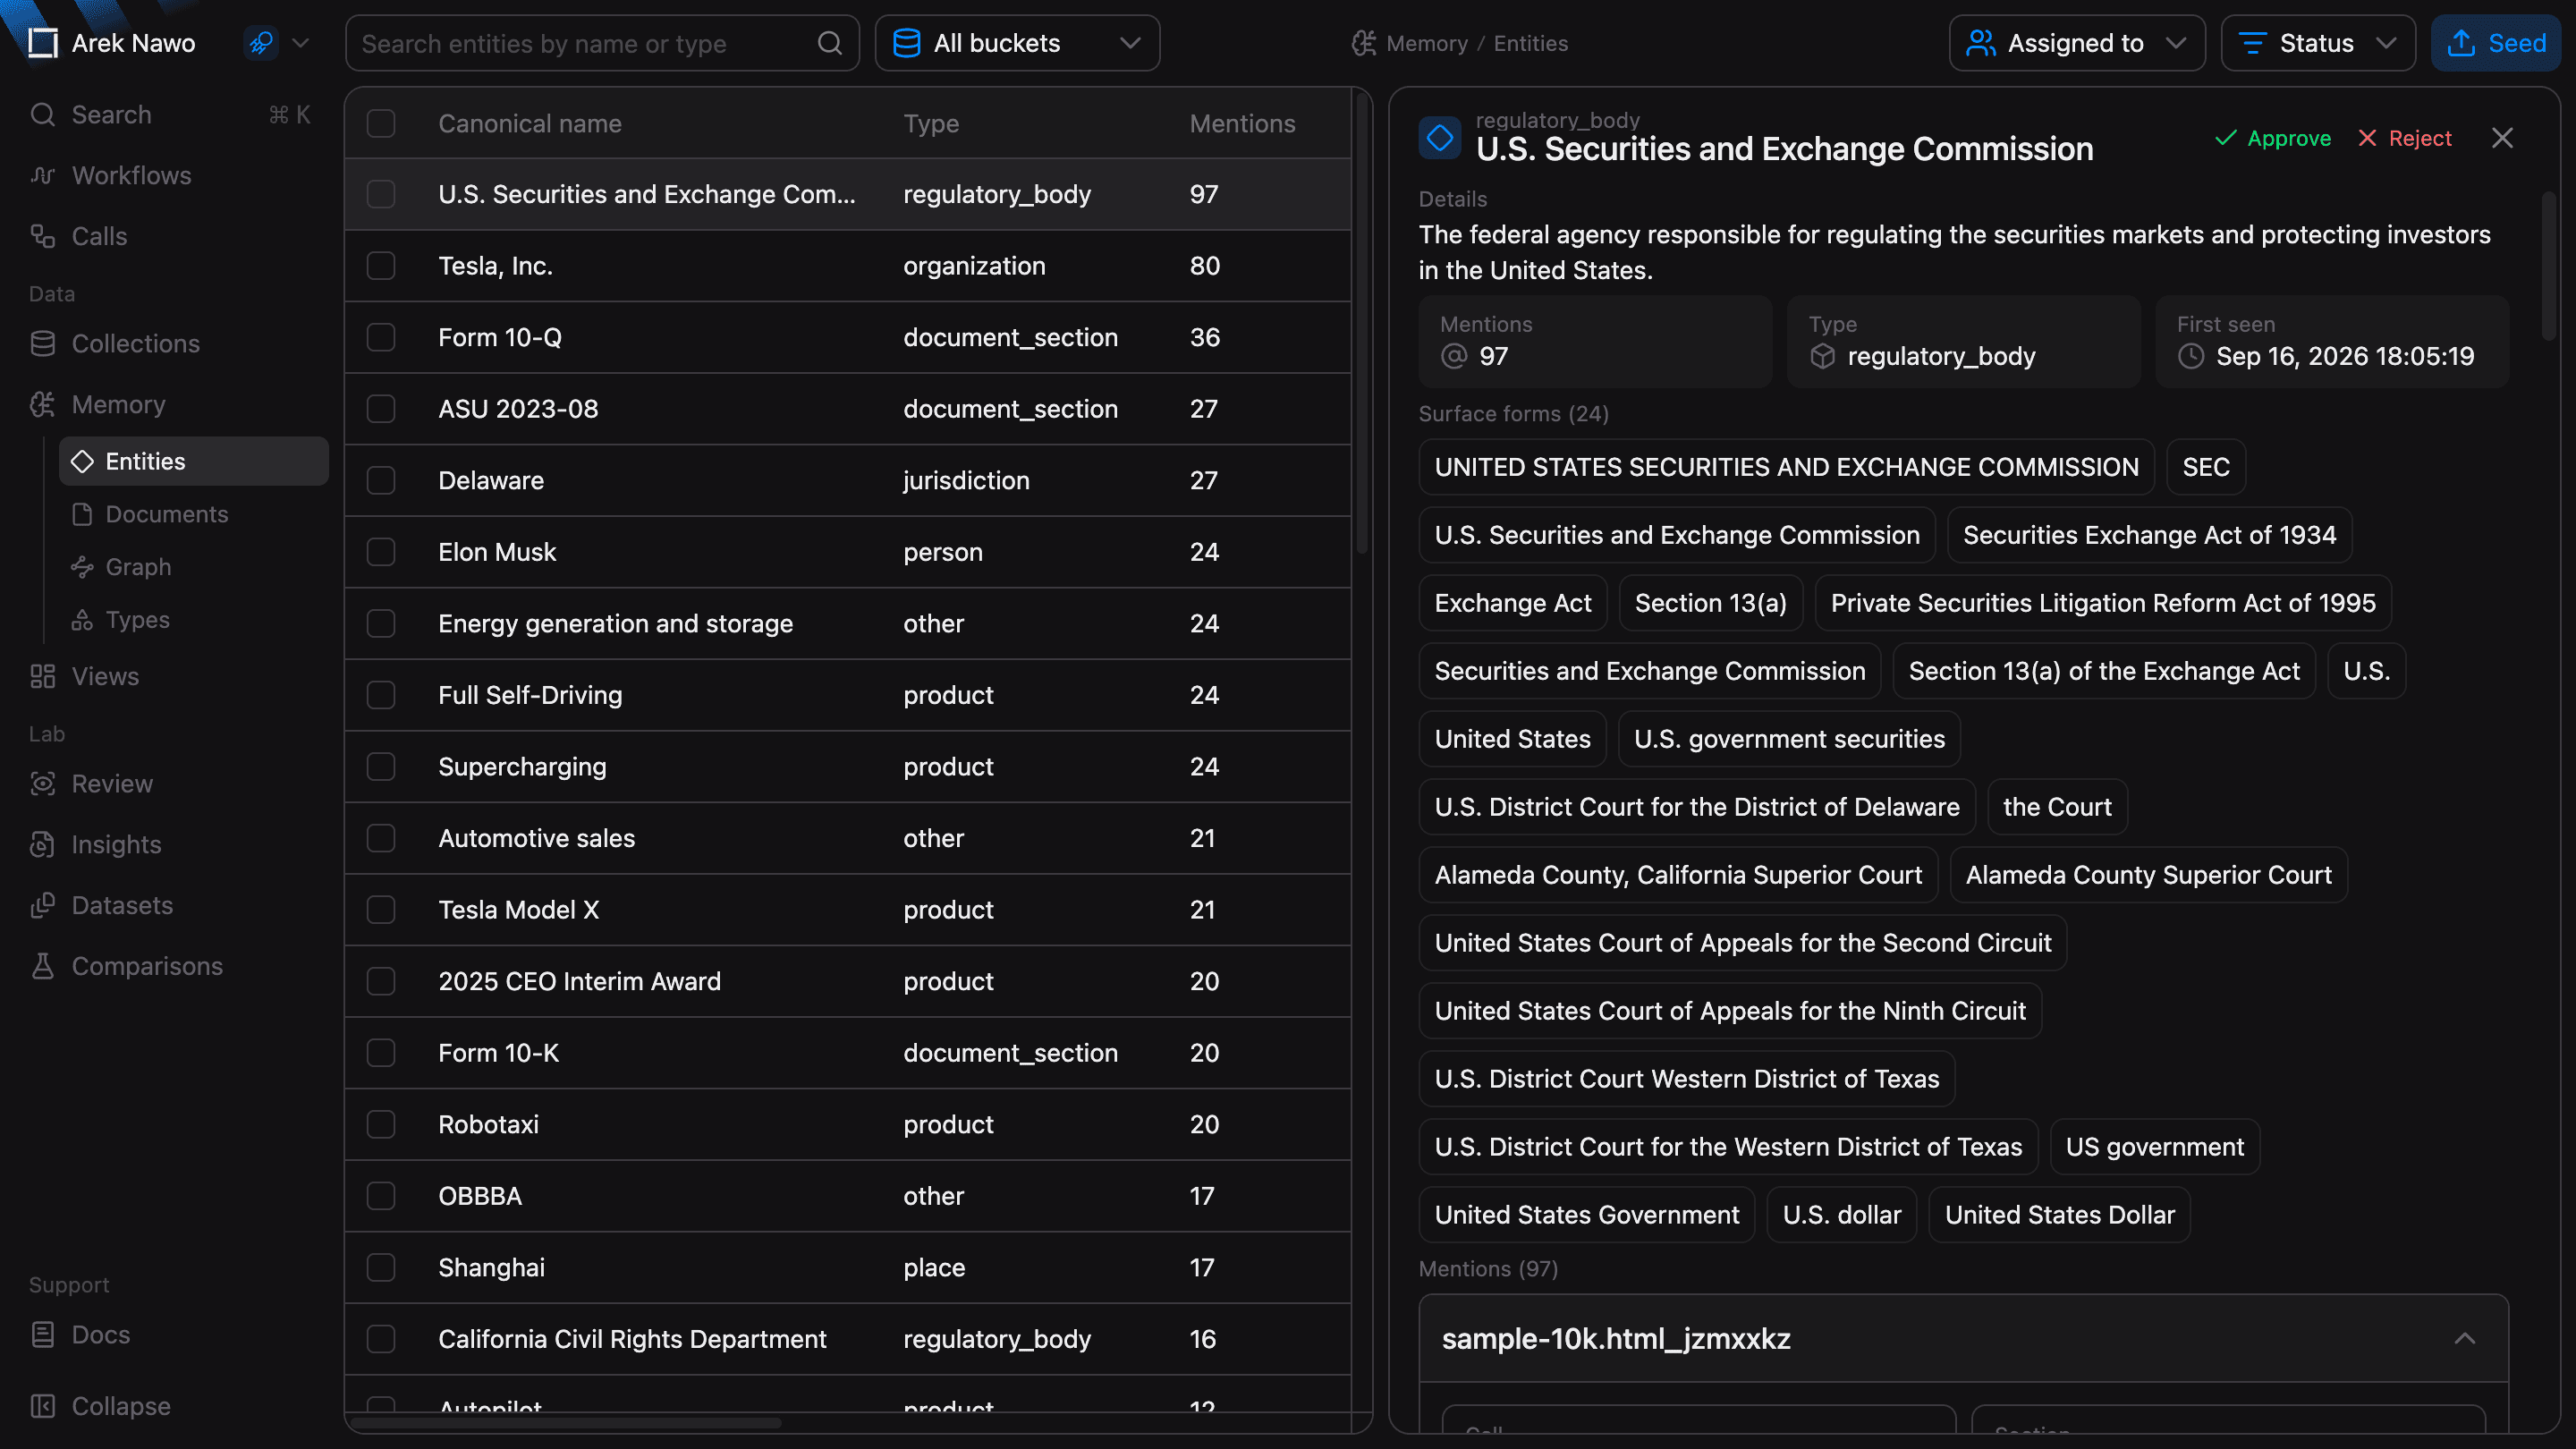Open Collections in the sidebar

170,344
